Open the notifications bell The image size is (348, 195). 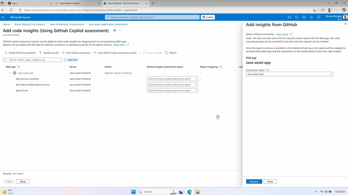(297, 17)
